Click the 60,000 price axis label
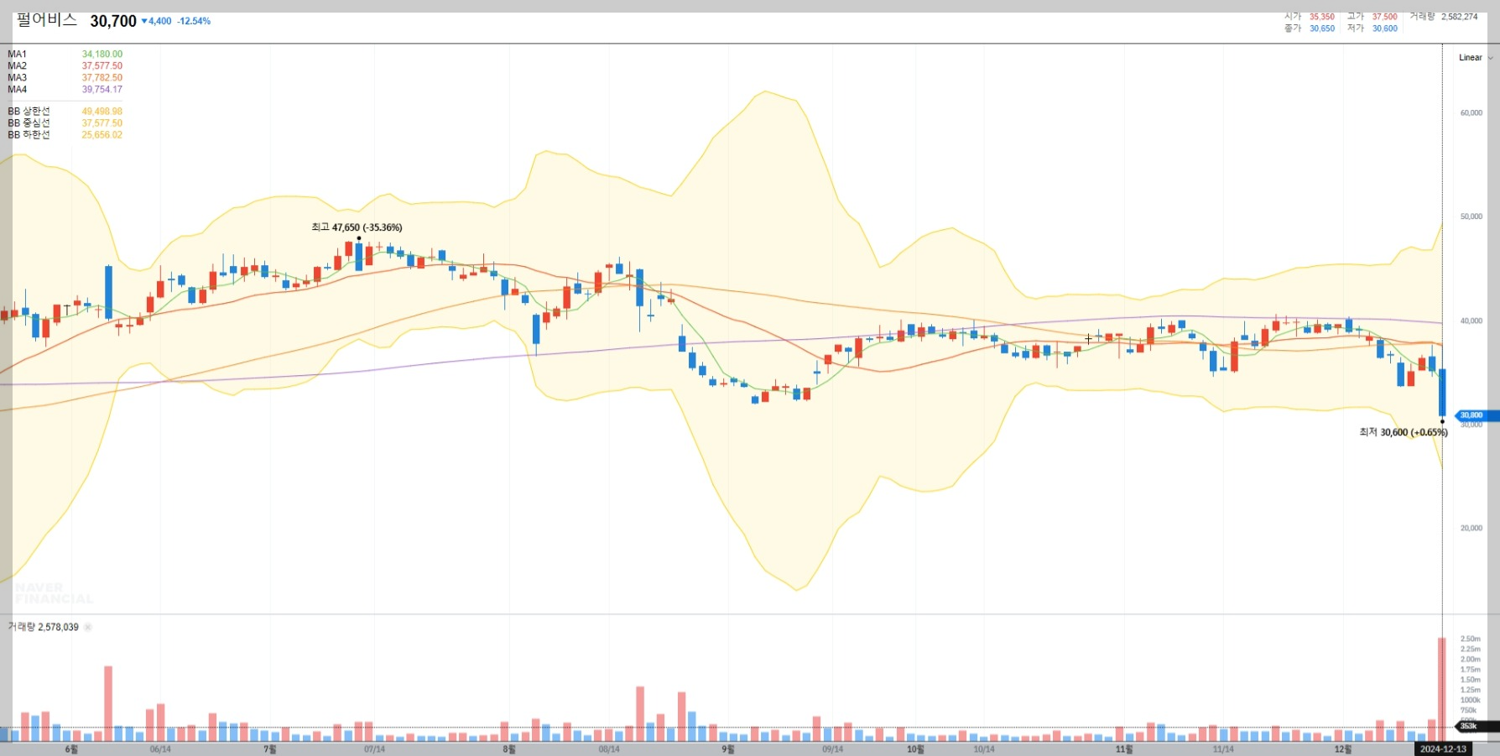The image size is (1500, 756). [1471, 112]
